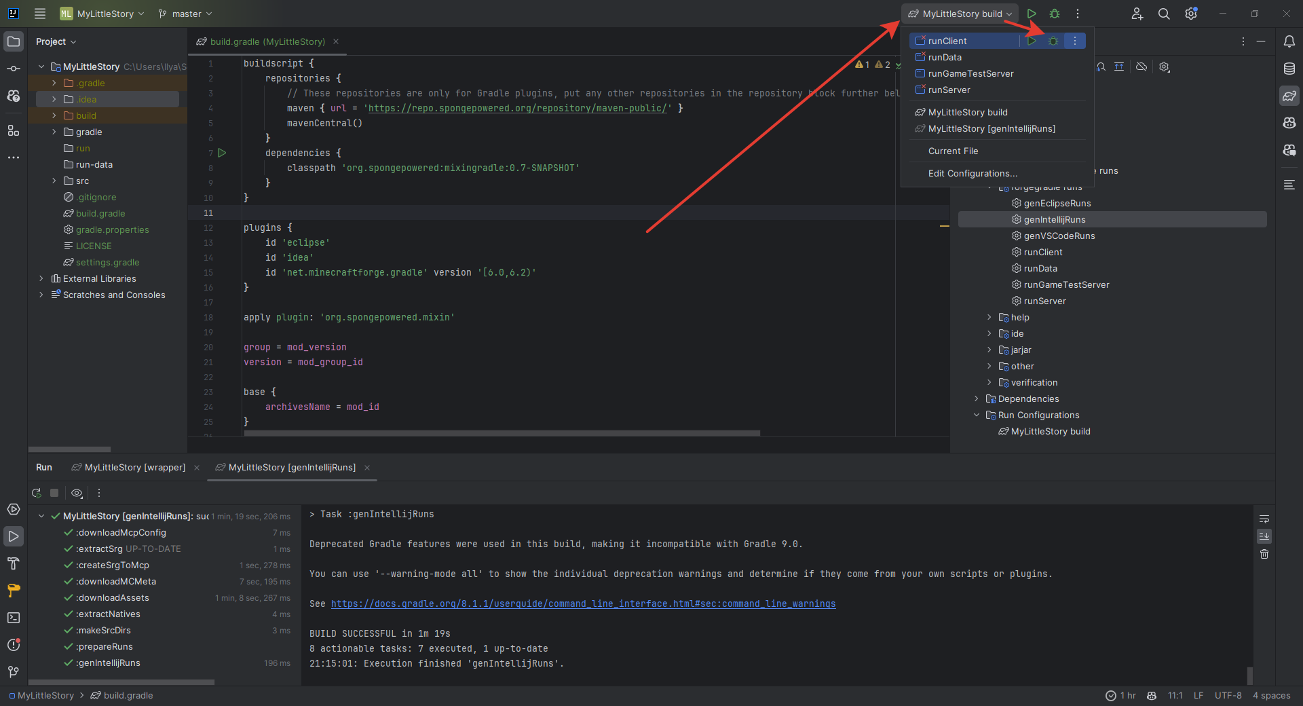Toggle the eye icon in Run toolbar

tap(77, 493)
